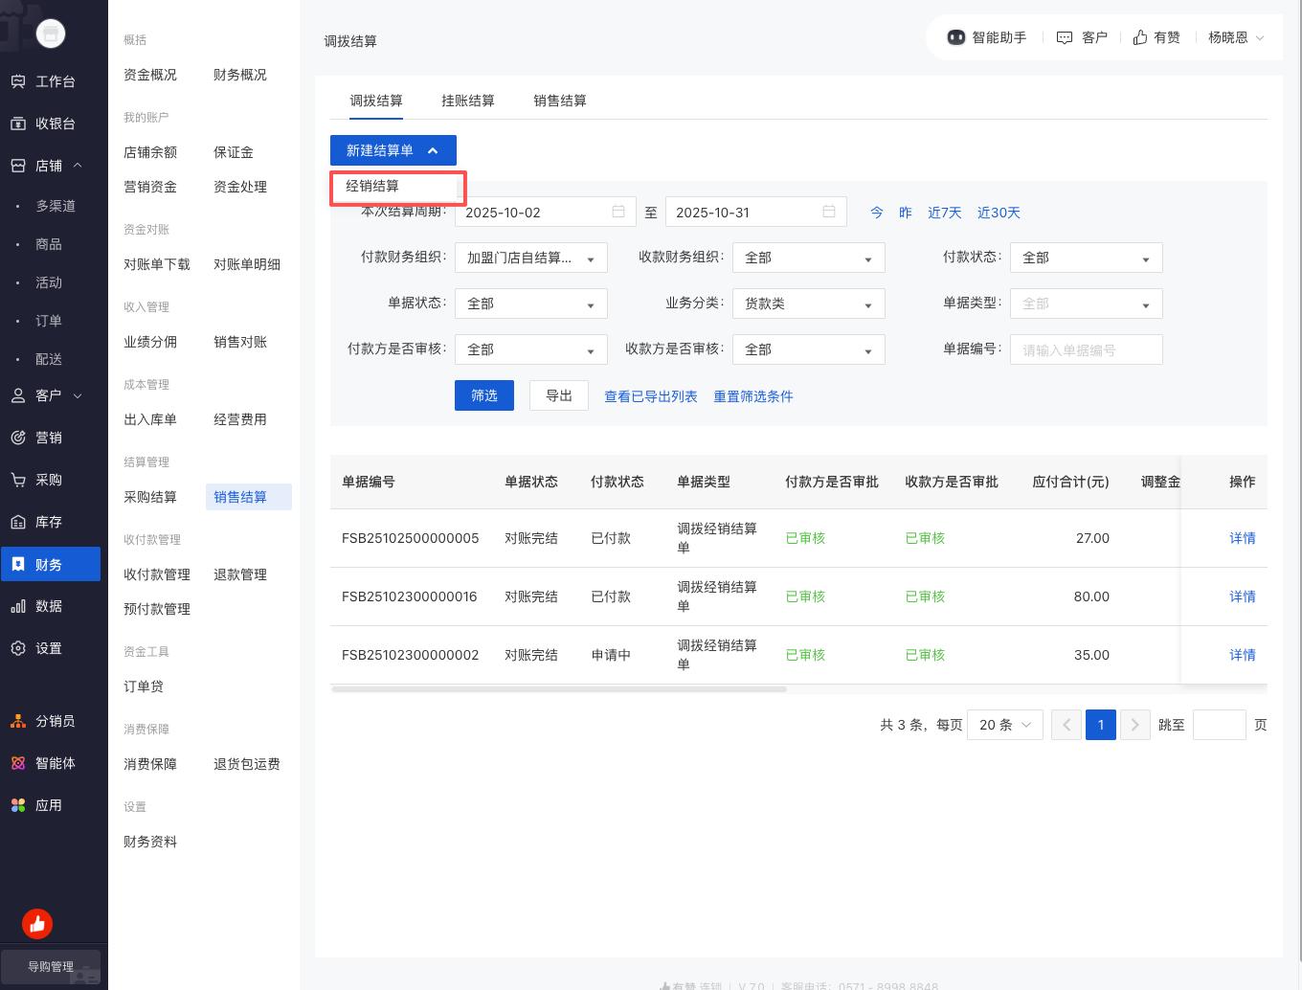The width and height of the screenshot is (1302, 990).
Task: Select 经销结算 from the dropdown menu
Action: tap(372, 187)
